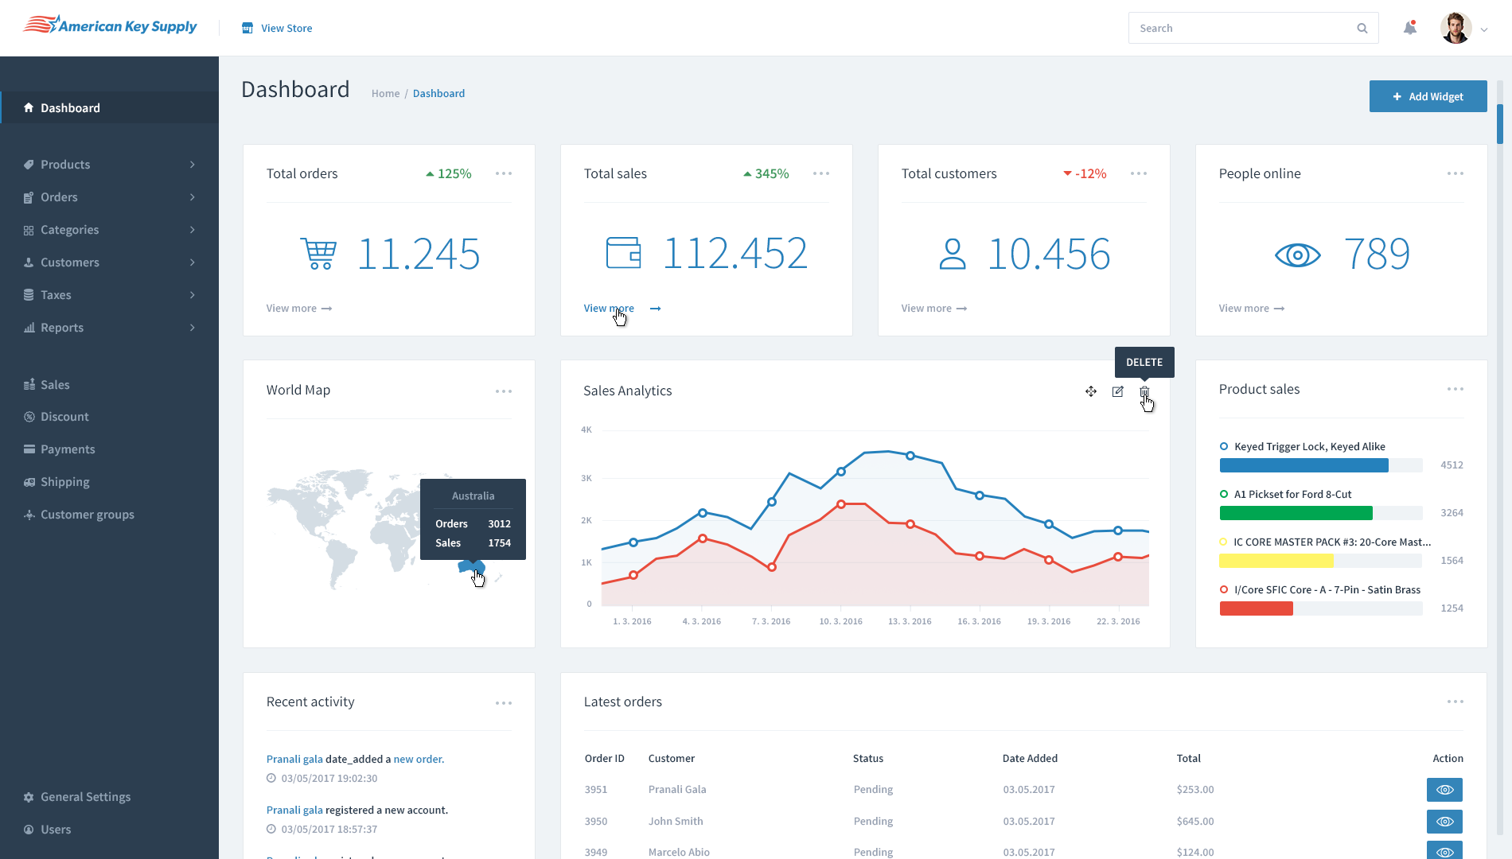This screenshot has width=1512, height=859.
Task: Click the edit icon on Sales Analytics
Action: click(1117, 391)
